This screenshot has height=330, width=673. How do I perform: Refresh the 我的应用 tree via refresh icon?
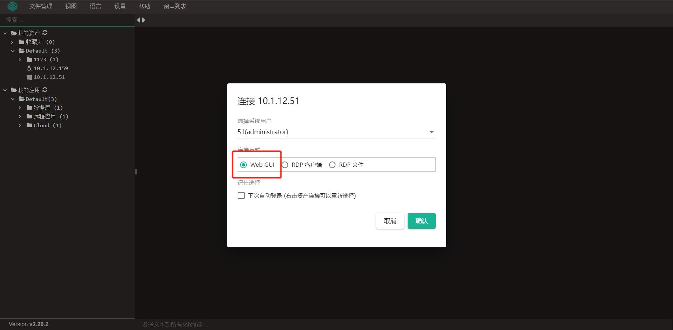pyautogui.click(x=45, y=90)
